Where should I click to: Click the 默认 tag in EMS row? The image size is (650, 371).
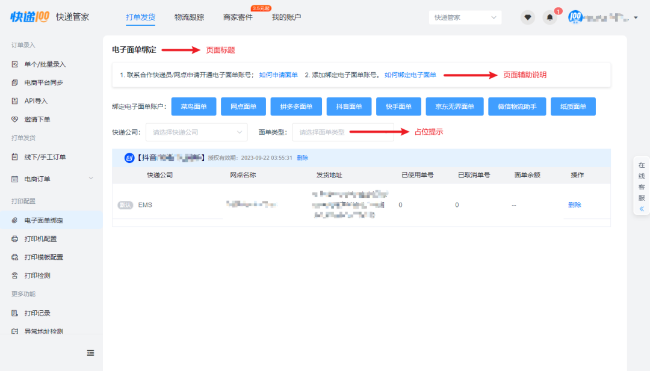click(x=125, y=205)
